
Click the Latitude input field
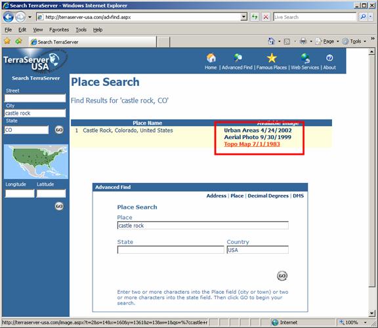(x=51, y=194)
